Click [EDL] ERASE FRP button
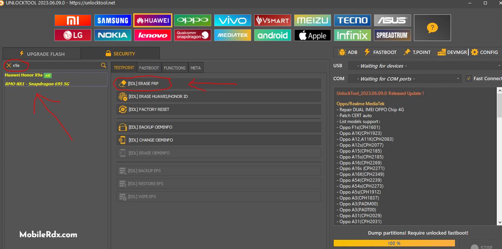This screenshot has width=502, height=249. [219, 83]
